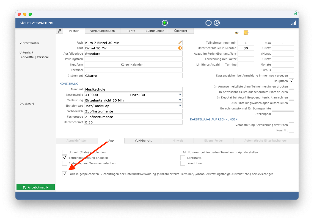Click the signal bars icon in header
314x220 pixels.
294,23
